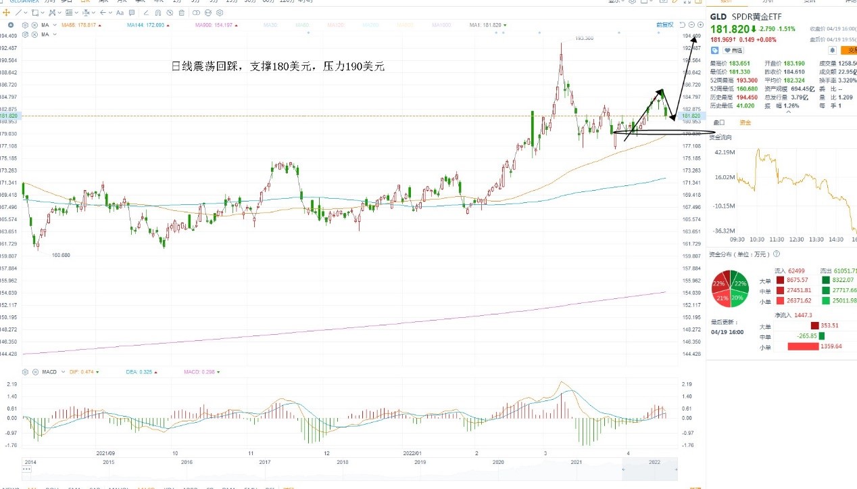Zoom in the chart with plus icon
857x489 pixels.
(x=700, y=25)
